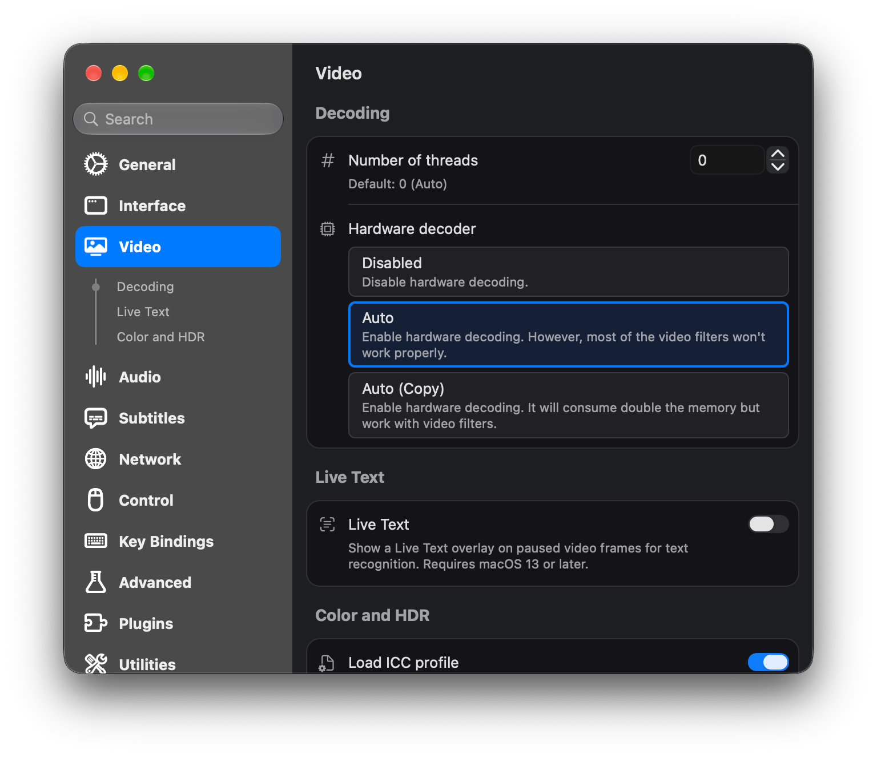Click the Decoding section heading
This screenshot has width=877, height=758.
[353, 113]
